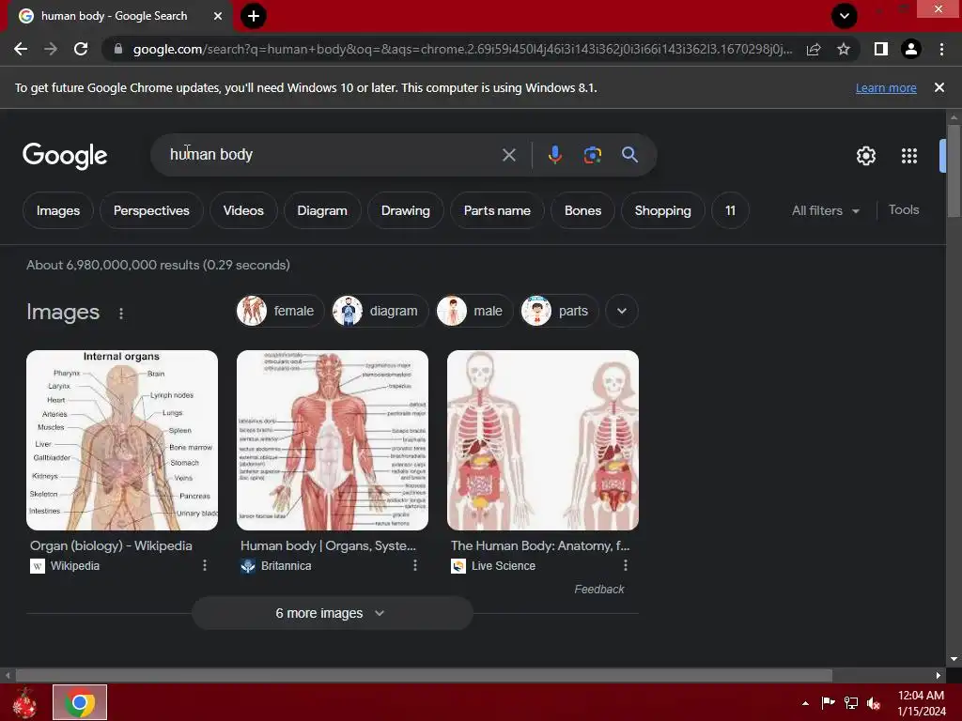The image size is (962, 721).
Task: Go back to the previous page
Action: point(21,49)
